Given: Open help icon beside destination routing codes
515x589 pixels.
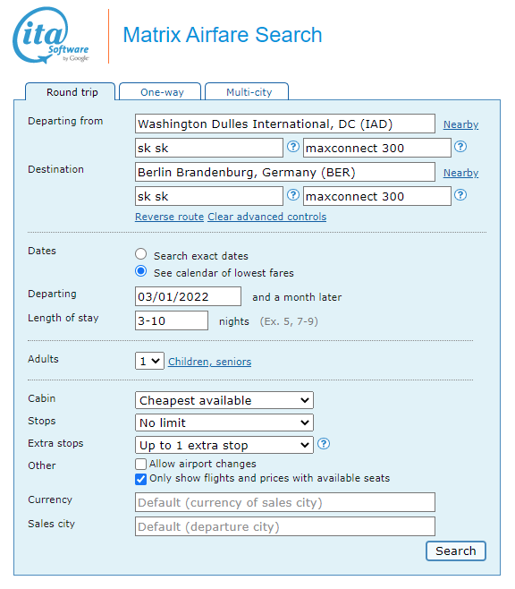Looking at the screenshot, I should (293, 194).
